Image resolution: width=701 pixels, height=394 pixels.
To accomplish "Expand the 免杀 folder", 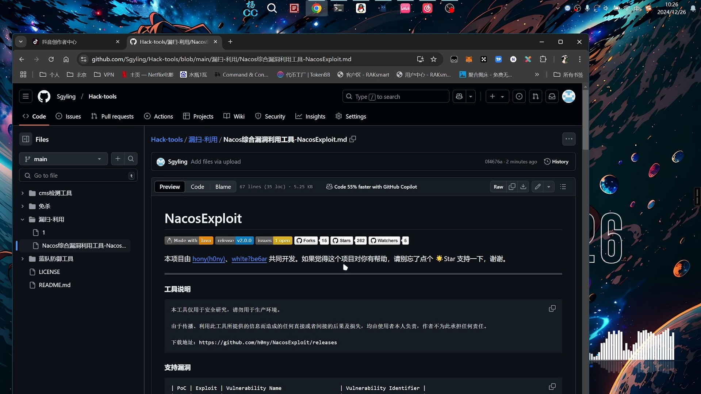I will (23, 206).
